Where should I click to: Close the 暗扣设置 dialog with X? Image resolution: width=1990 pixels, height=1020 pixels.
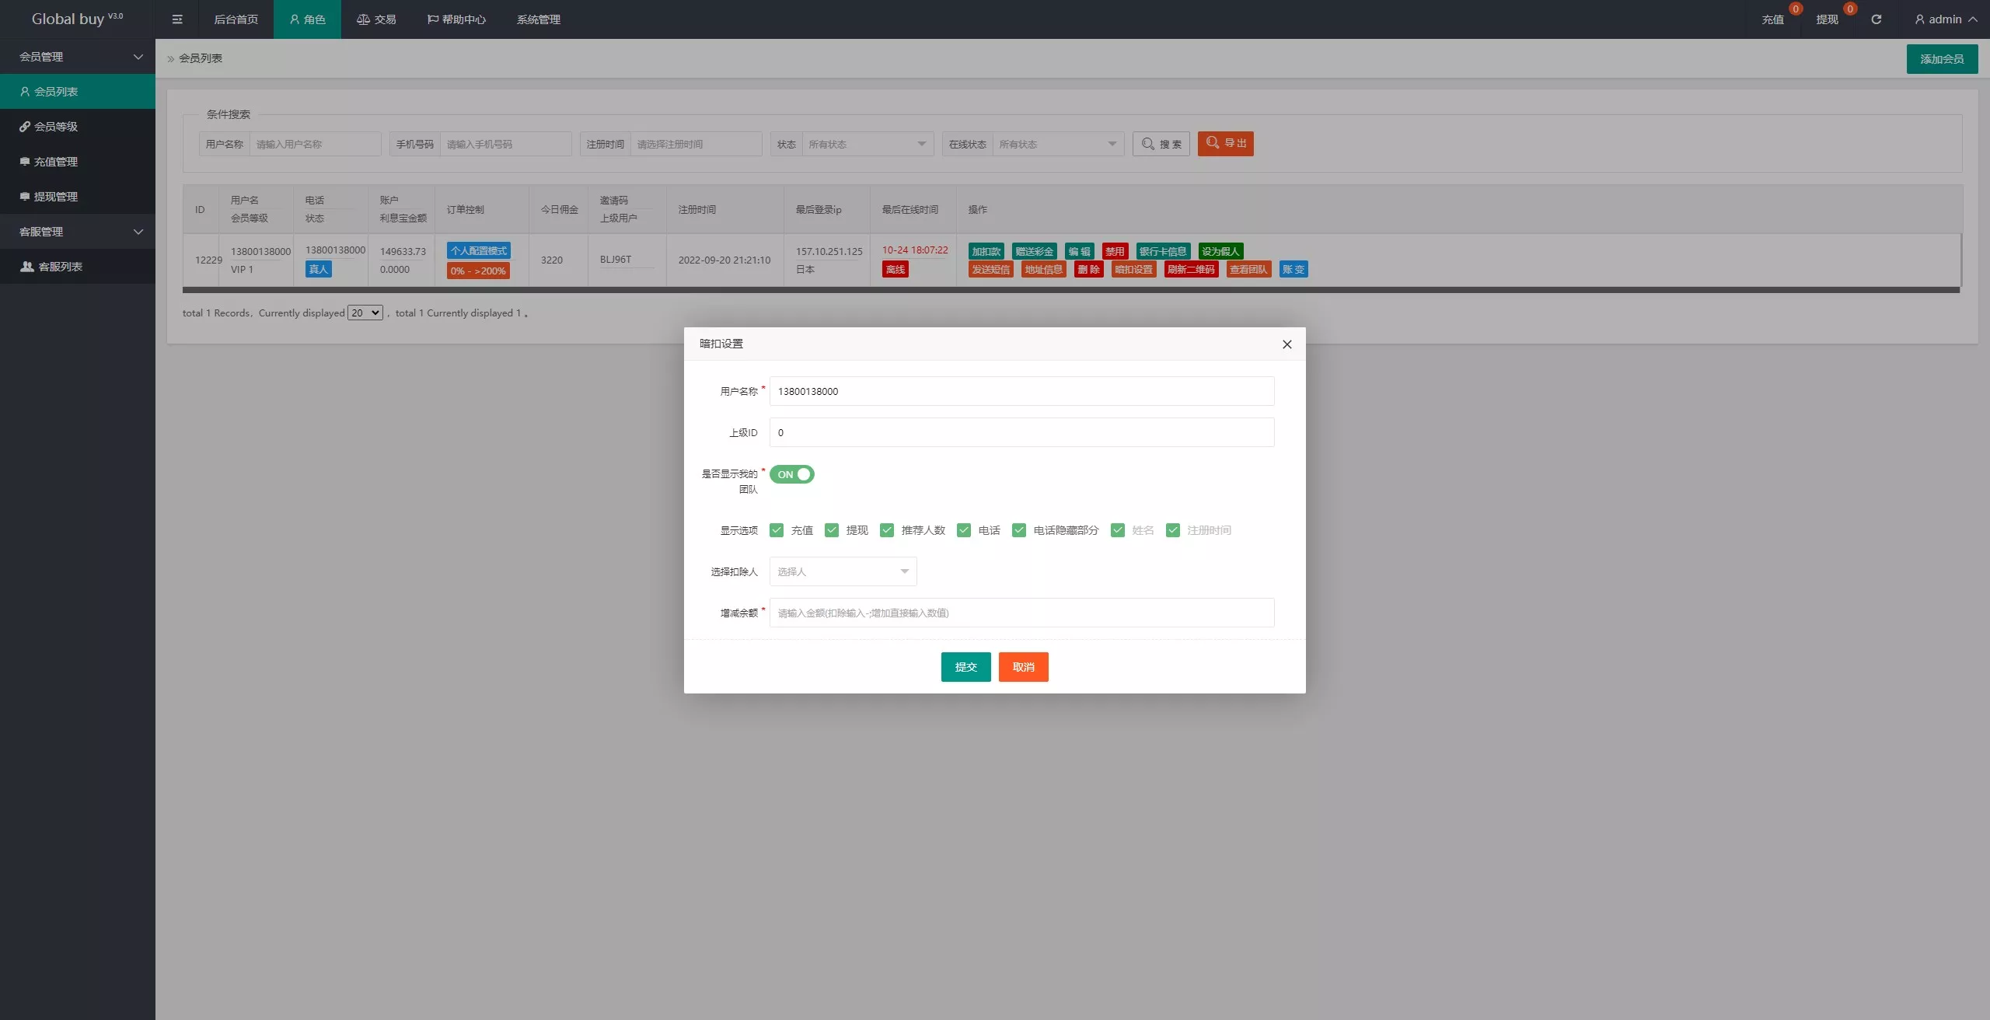coord(1287,344)
